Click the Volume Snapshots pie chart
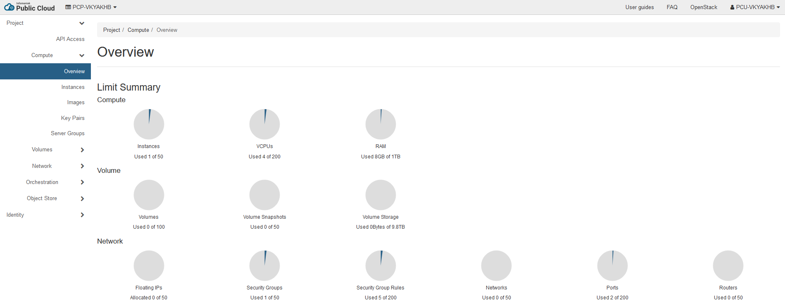 264,195
